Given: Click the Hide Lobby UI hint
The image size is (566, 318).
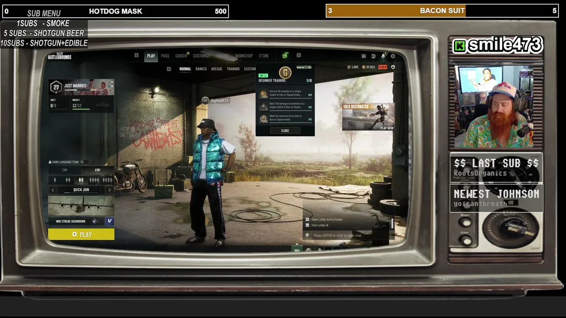Looking at the screenshot, I should 317,225.
